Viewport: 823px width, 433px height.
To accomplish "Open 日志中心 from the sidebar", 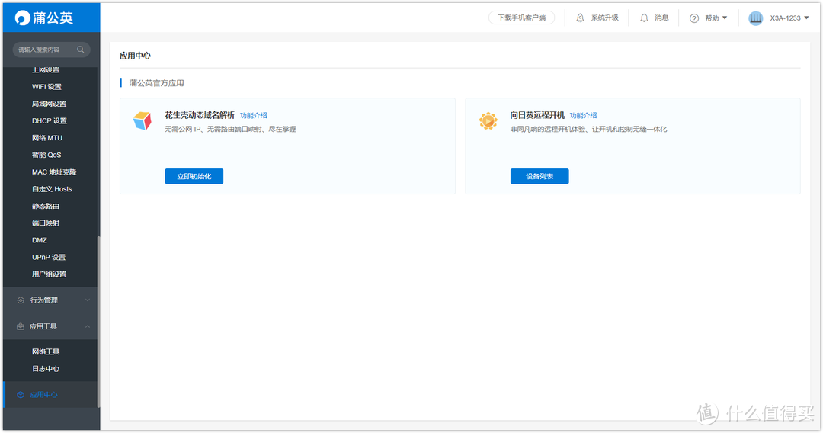I will click(x=46, y=369).
